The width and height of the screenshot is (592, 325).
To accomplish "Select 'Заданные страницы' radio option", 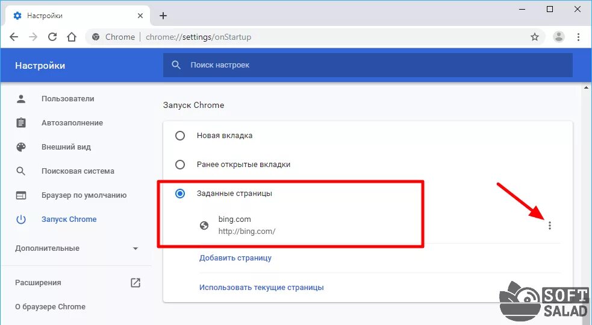I will tap(179, 194).
